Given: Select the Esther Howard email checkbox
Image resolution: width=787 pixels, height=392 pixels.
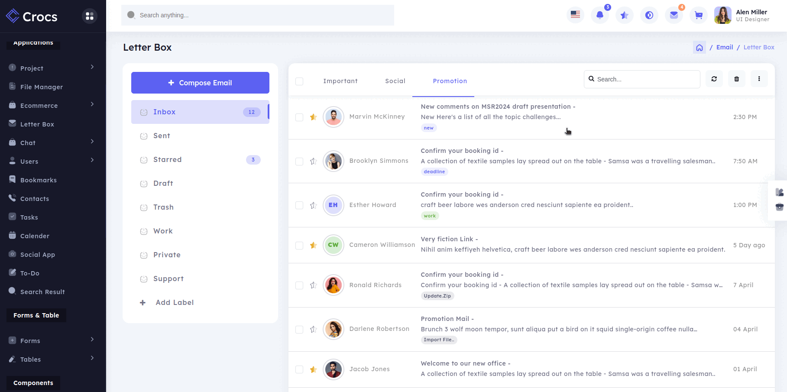Looking at the screenshot, I should point(299,205).
